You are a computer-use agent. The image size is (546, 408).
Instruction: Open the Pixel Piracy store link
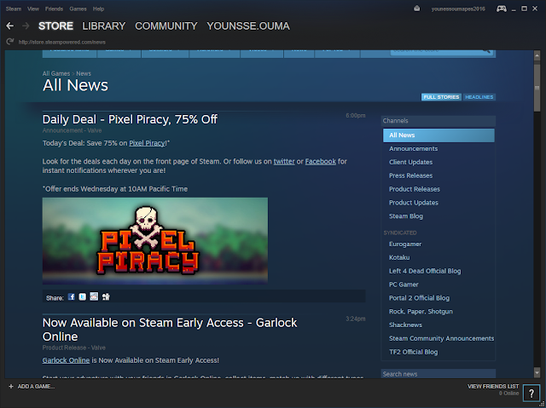pos(148,143)
